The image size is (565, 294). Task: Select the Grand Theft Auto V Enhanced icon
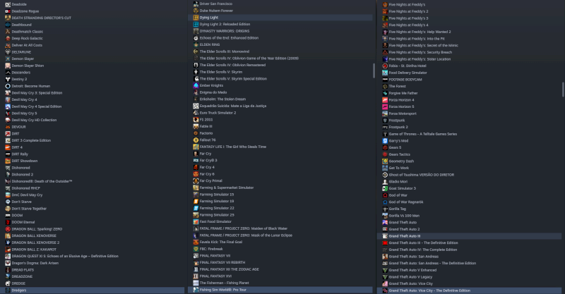[385, 270]
